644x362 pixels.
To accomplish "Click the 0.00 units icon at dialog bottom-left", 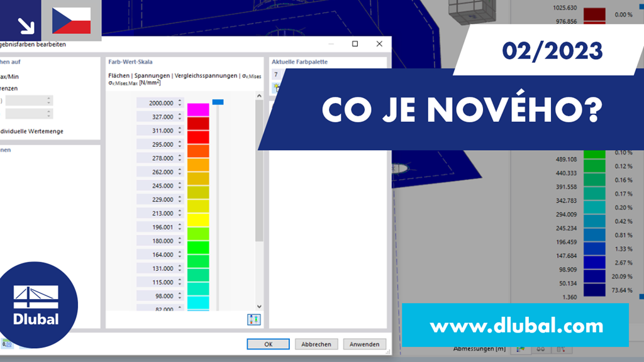I will (6, 344).
